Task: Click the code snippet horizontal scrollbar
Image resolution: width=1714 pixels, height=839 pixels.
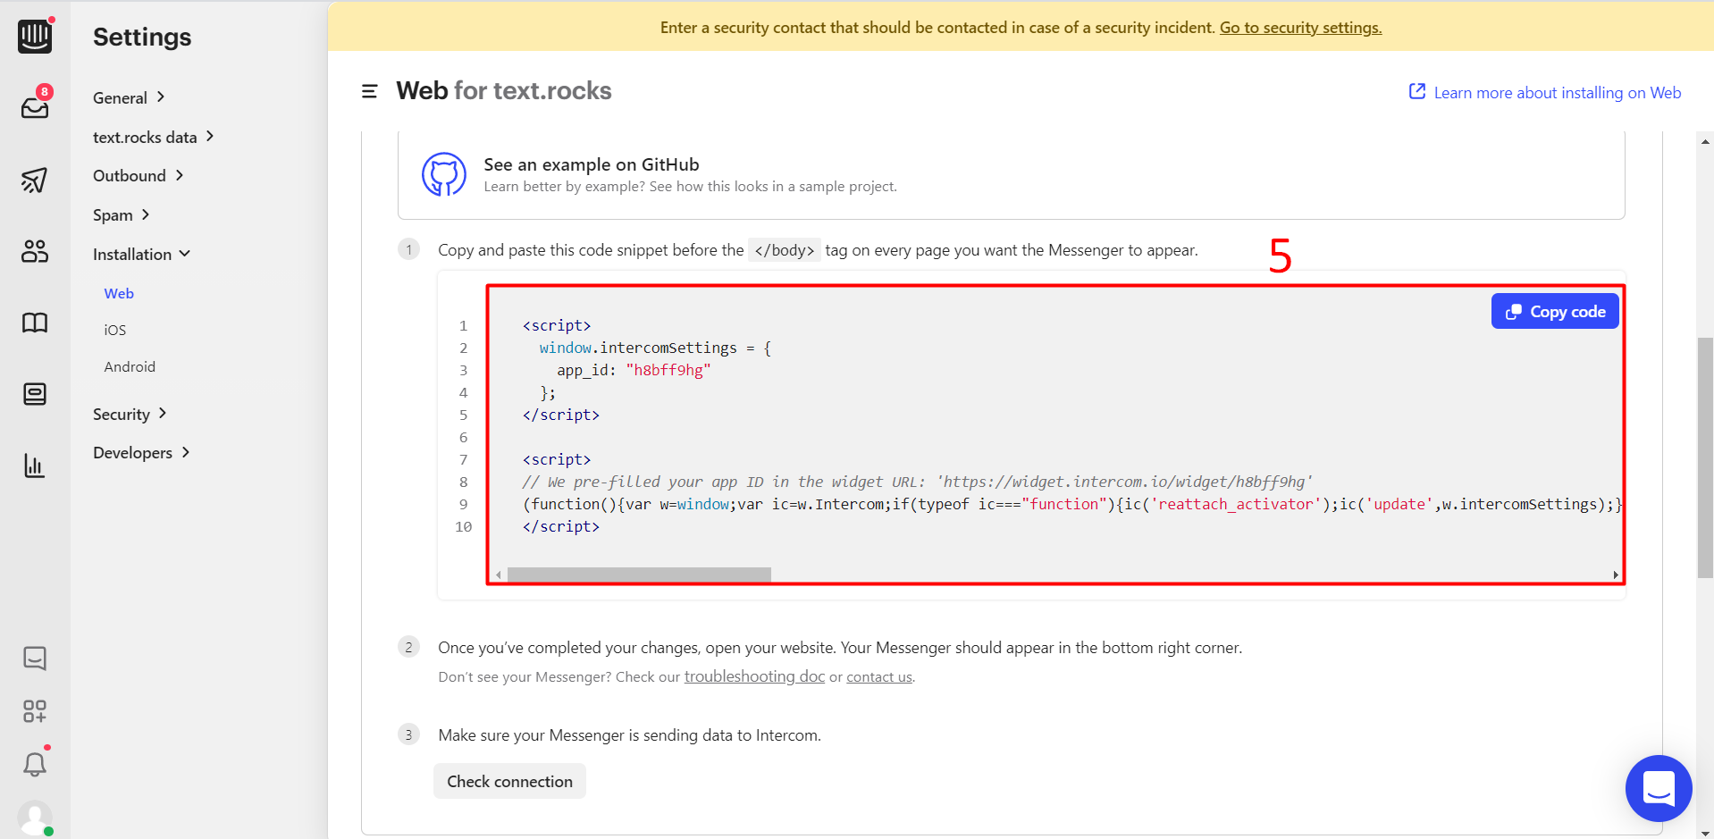Action: click(x=639, y=575)
